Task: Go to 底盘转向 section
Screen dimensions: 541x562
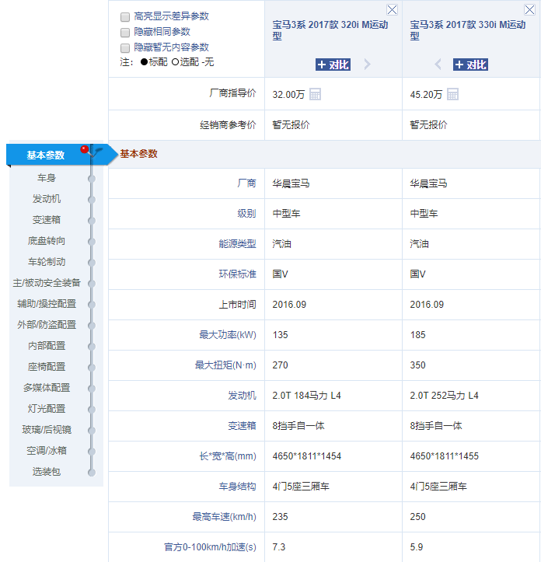Action: point(46,241)
